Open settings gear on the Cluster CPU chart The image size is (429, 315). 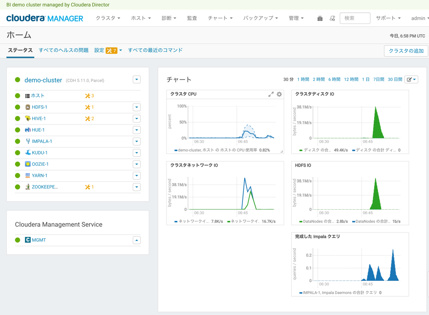tap(279, 94)
